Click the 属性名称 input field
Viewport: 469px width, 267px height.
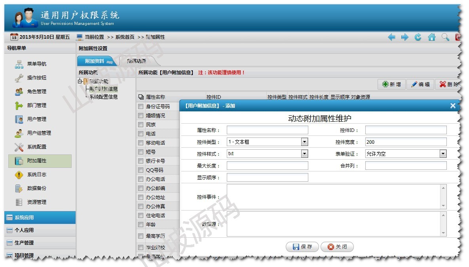[267, 130]
